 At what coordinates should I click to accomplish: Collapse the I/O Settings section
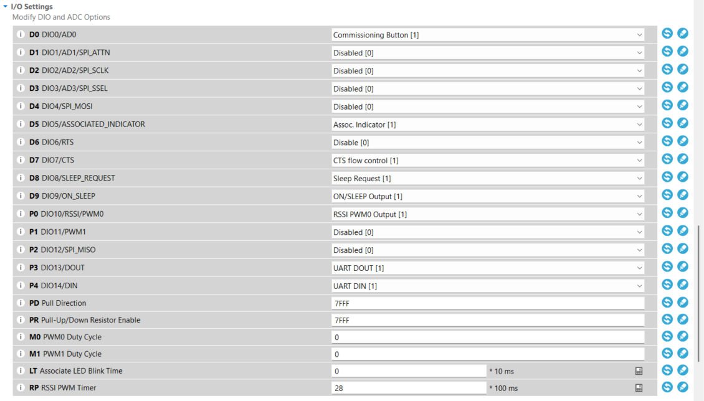click(x=6, y=7)
